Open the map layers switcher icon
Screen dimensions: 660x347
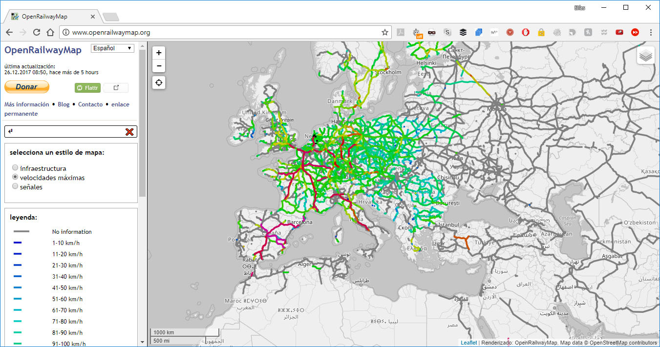[646, 55]
